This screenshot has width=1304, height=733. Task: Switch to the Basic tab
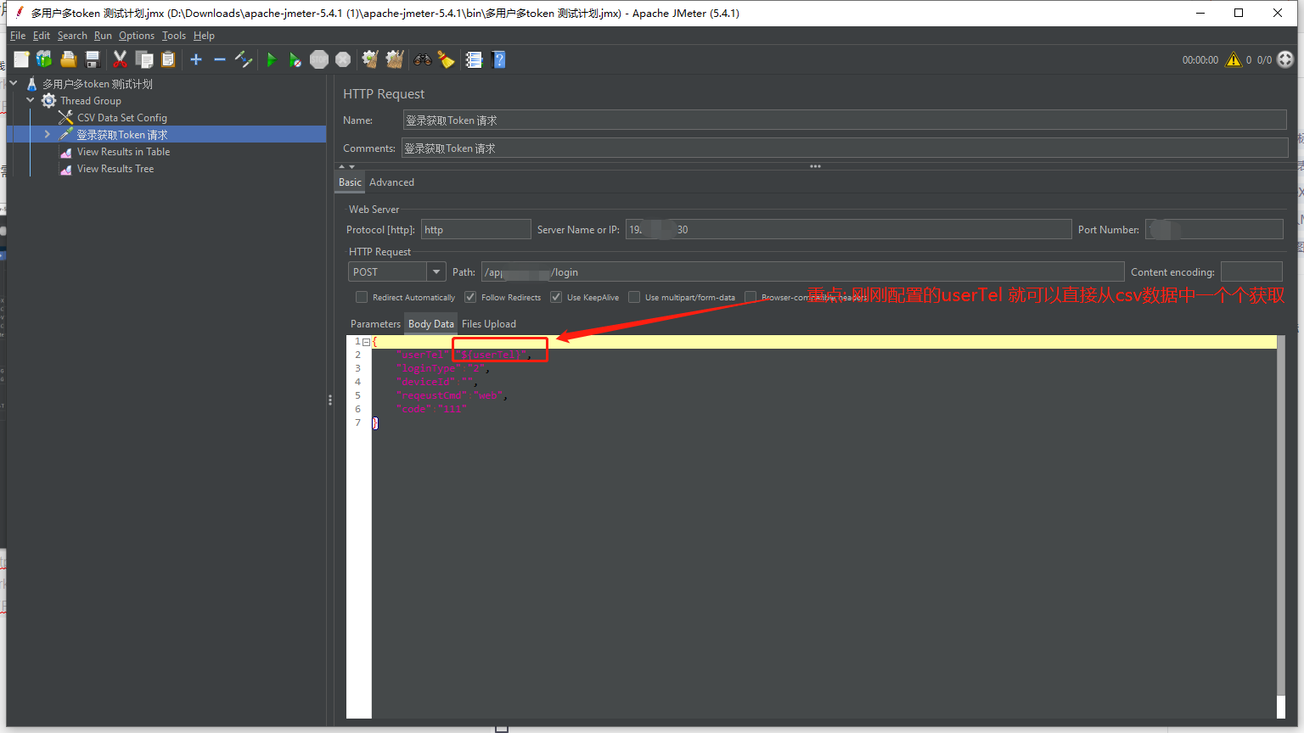tap(350, 182)
